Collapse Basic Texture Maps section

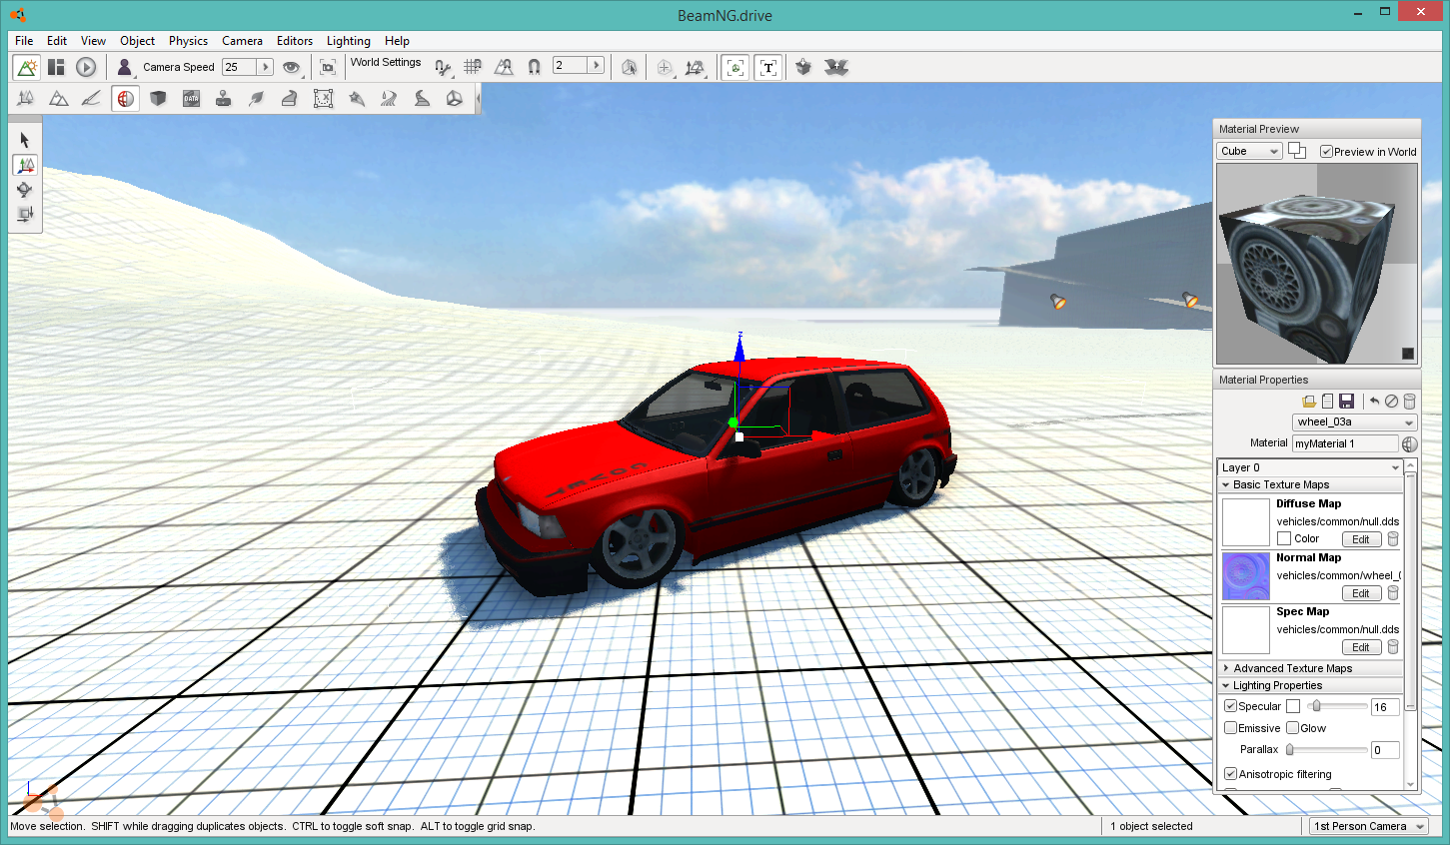pos(1310,484)
